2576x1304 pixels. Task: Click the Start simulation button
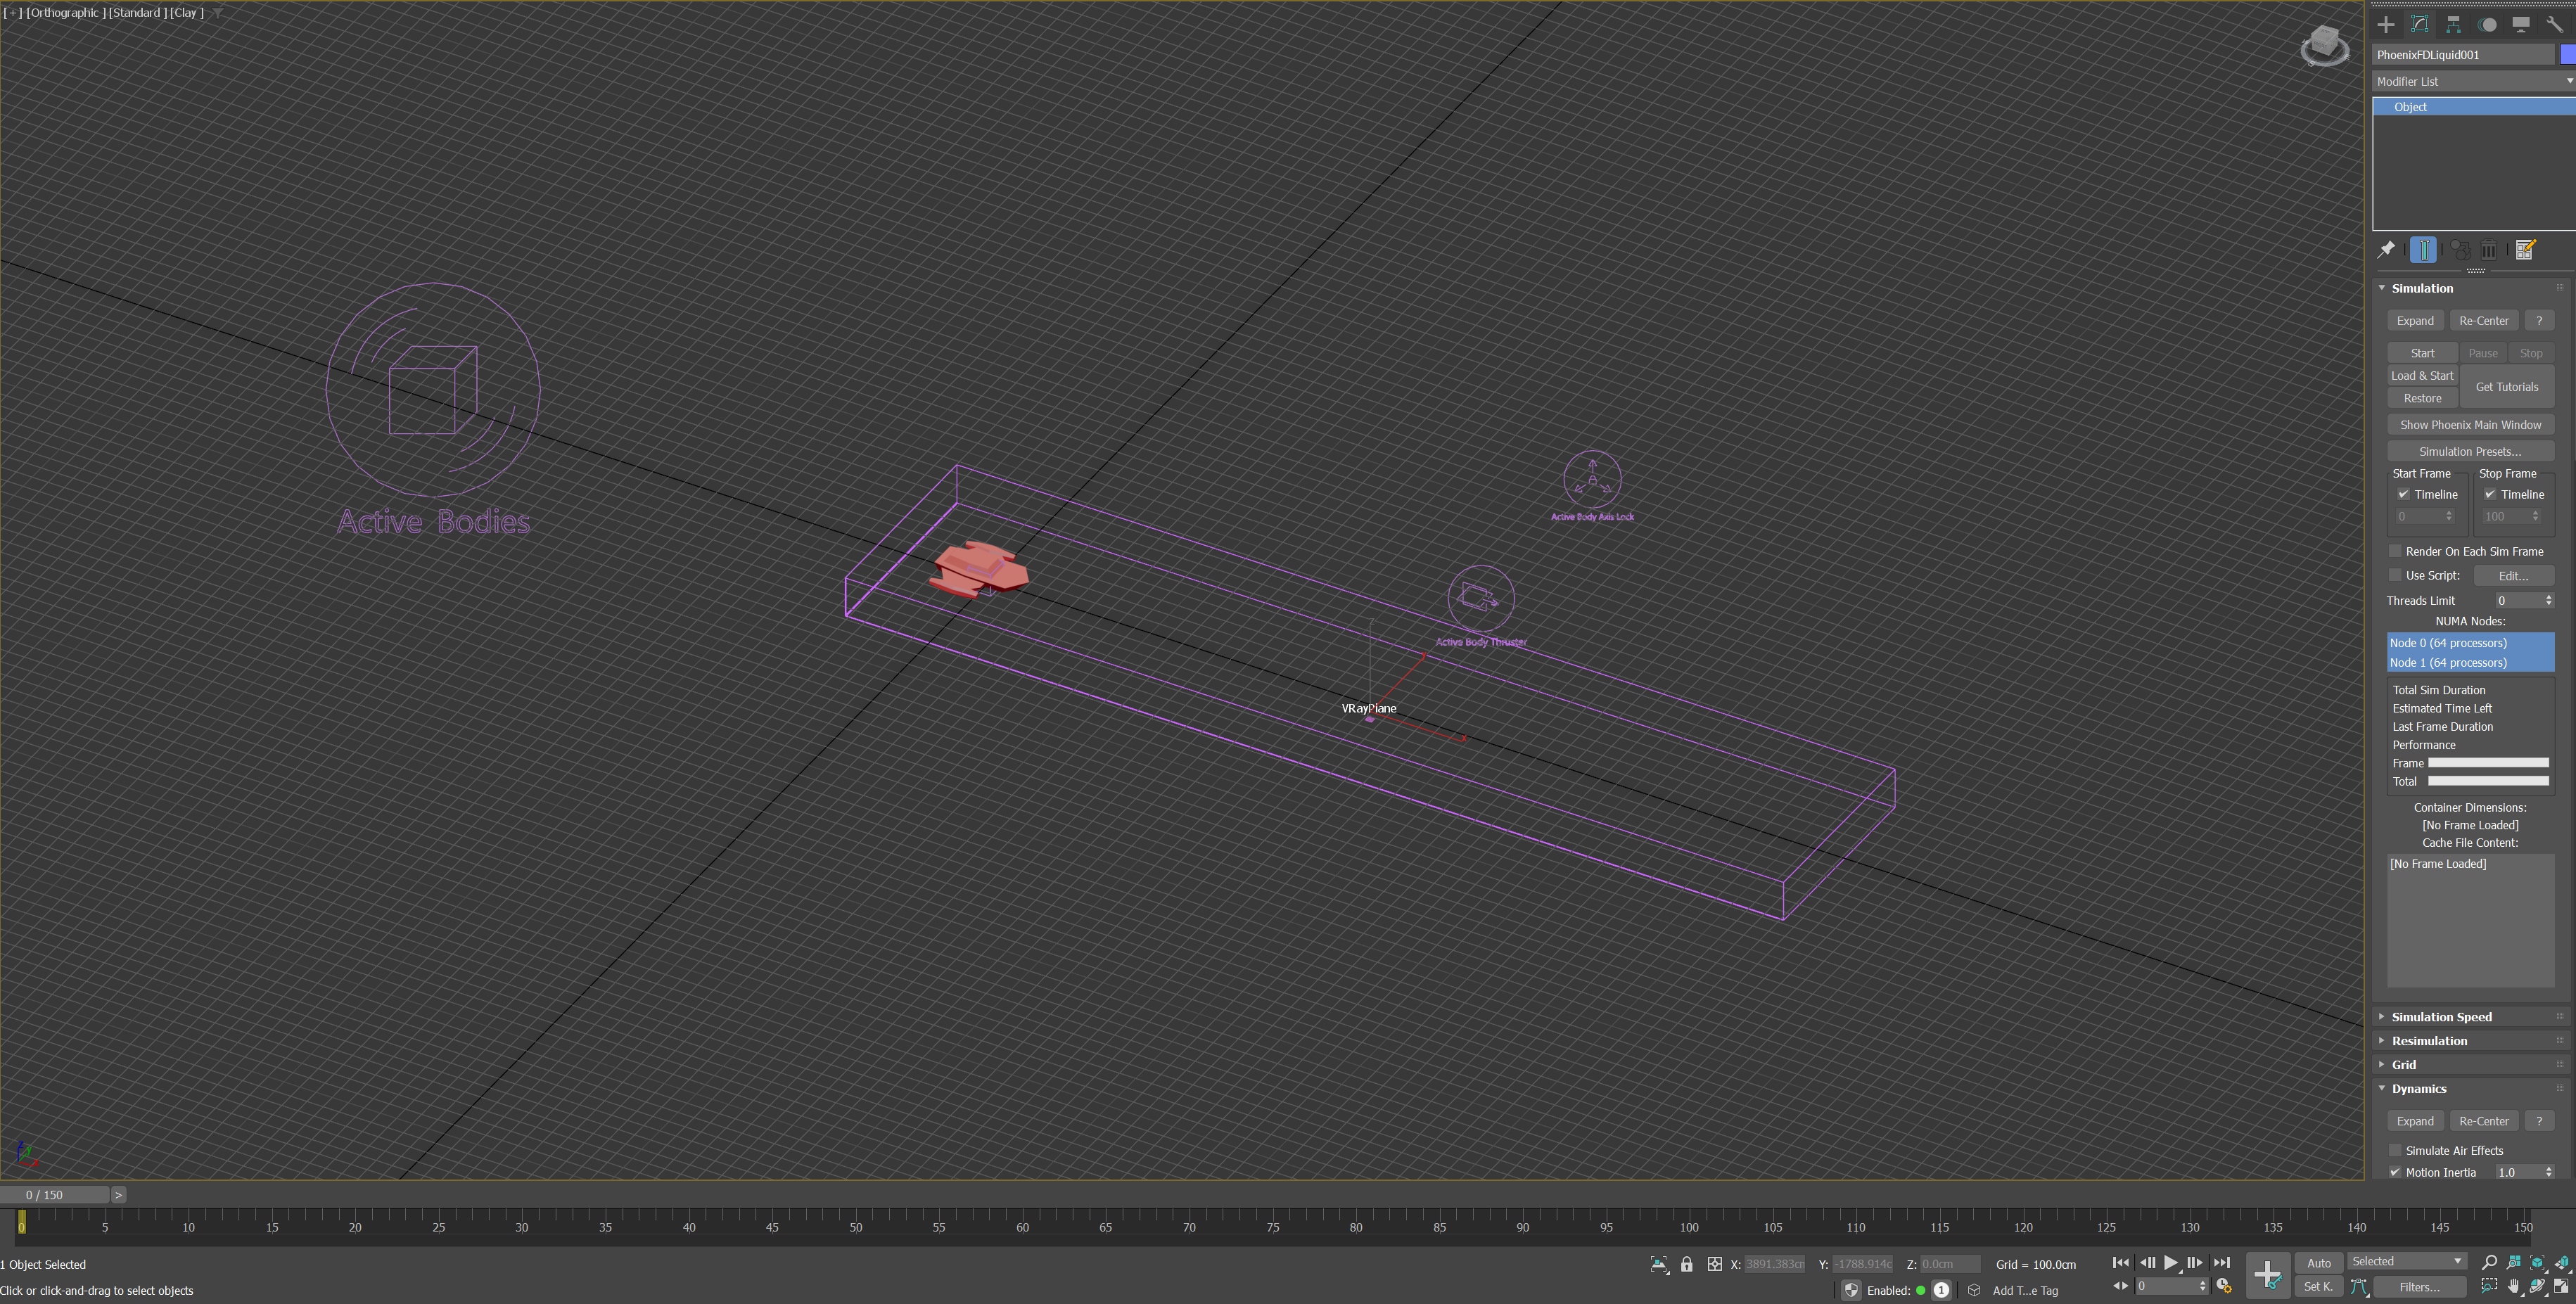click(2422, 353)
